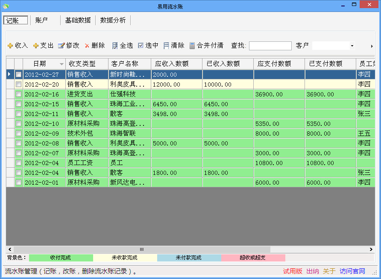
Task: Click the 进货支出 type cell
Action: (x=87, y=94)
